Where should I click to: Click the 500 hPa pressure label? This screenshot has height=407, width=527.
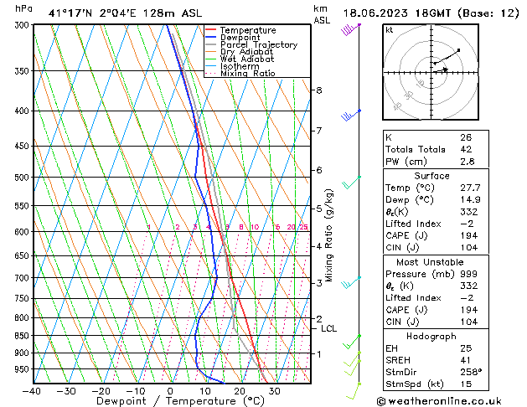point(23,178)
